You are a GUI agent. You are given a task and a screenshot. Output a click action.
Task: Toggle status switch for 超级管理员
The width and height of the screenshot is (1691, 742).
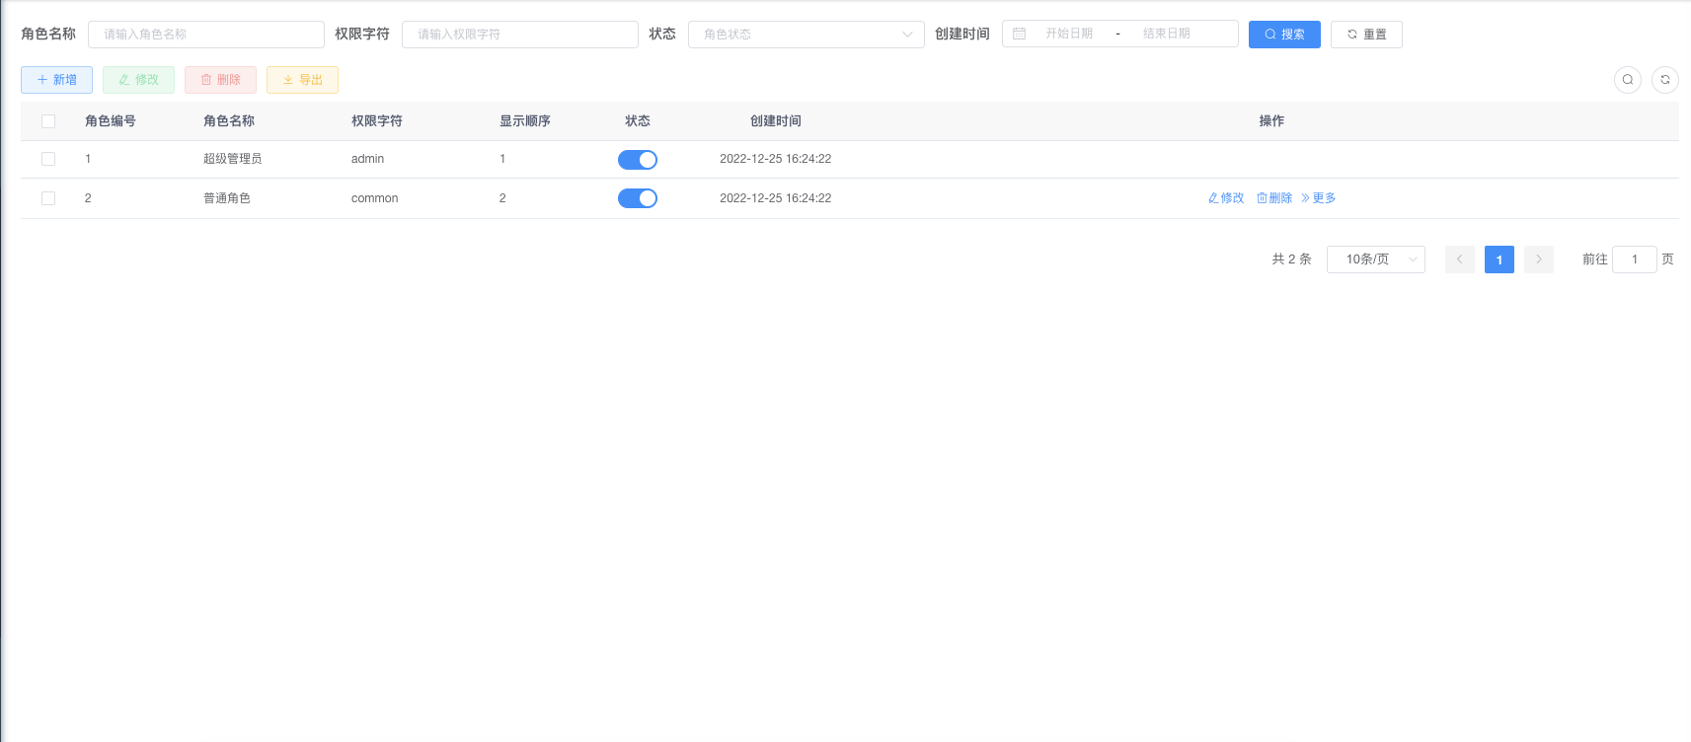point(638,160)
